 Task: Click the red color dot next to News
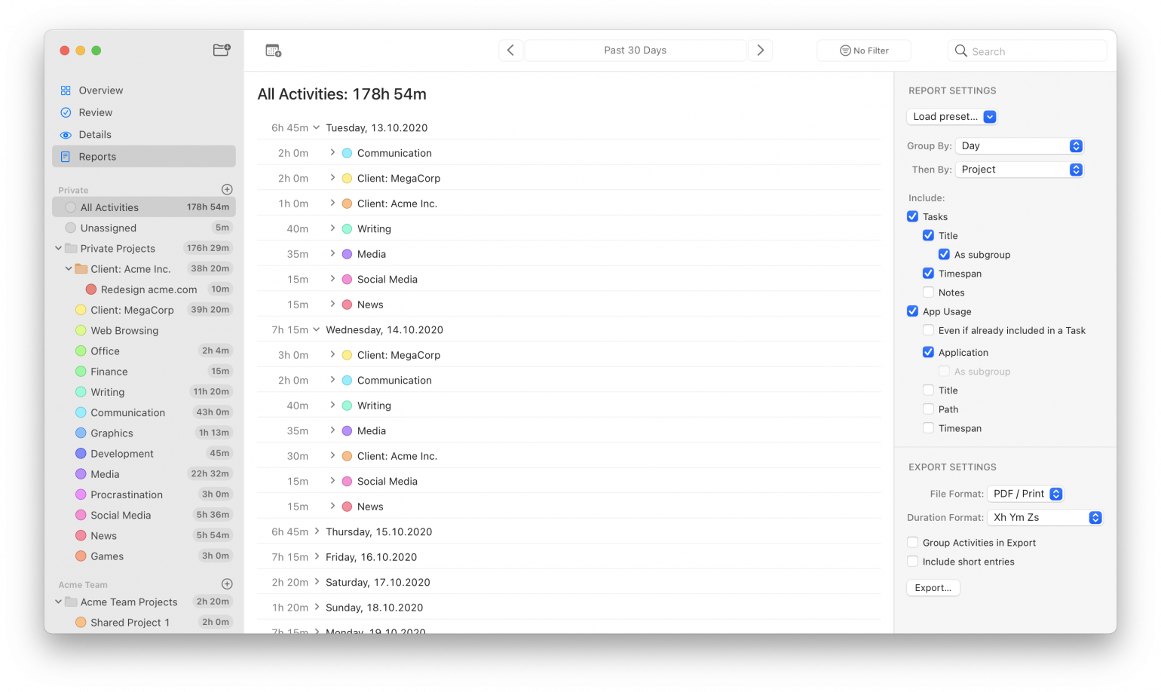pyautogui.click(x=346, y=305)
